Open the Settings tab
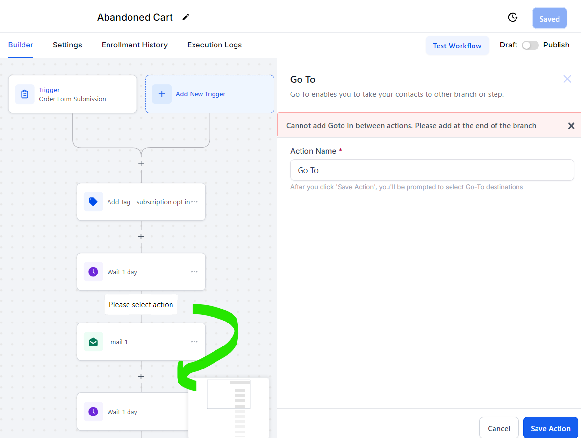The width and height of the screenshot is (581, 438). click(67, 45)
